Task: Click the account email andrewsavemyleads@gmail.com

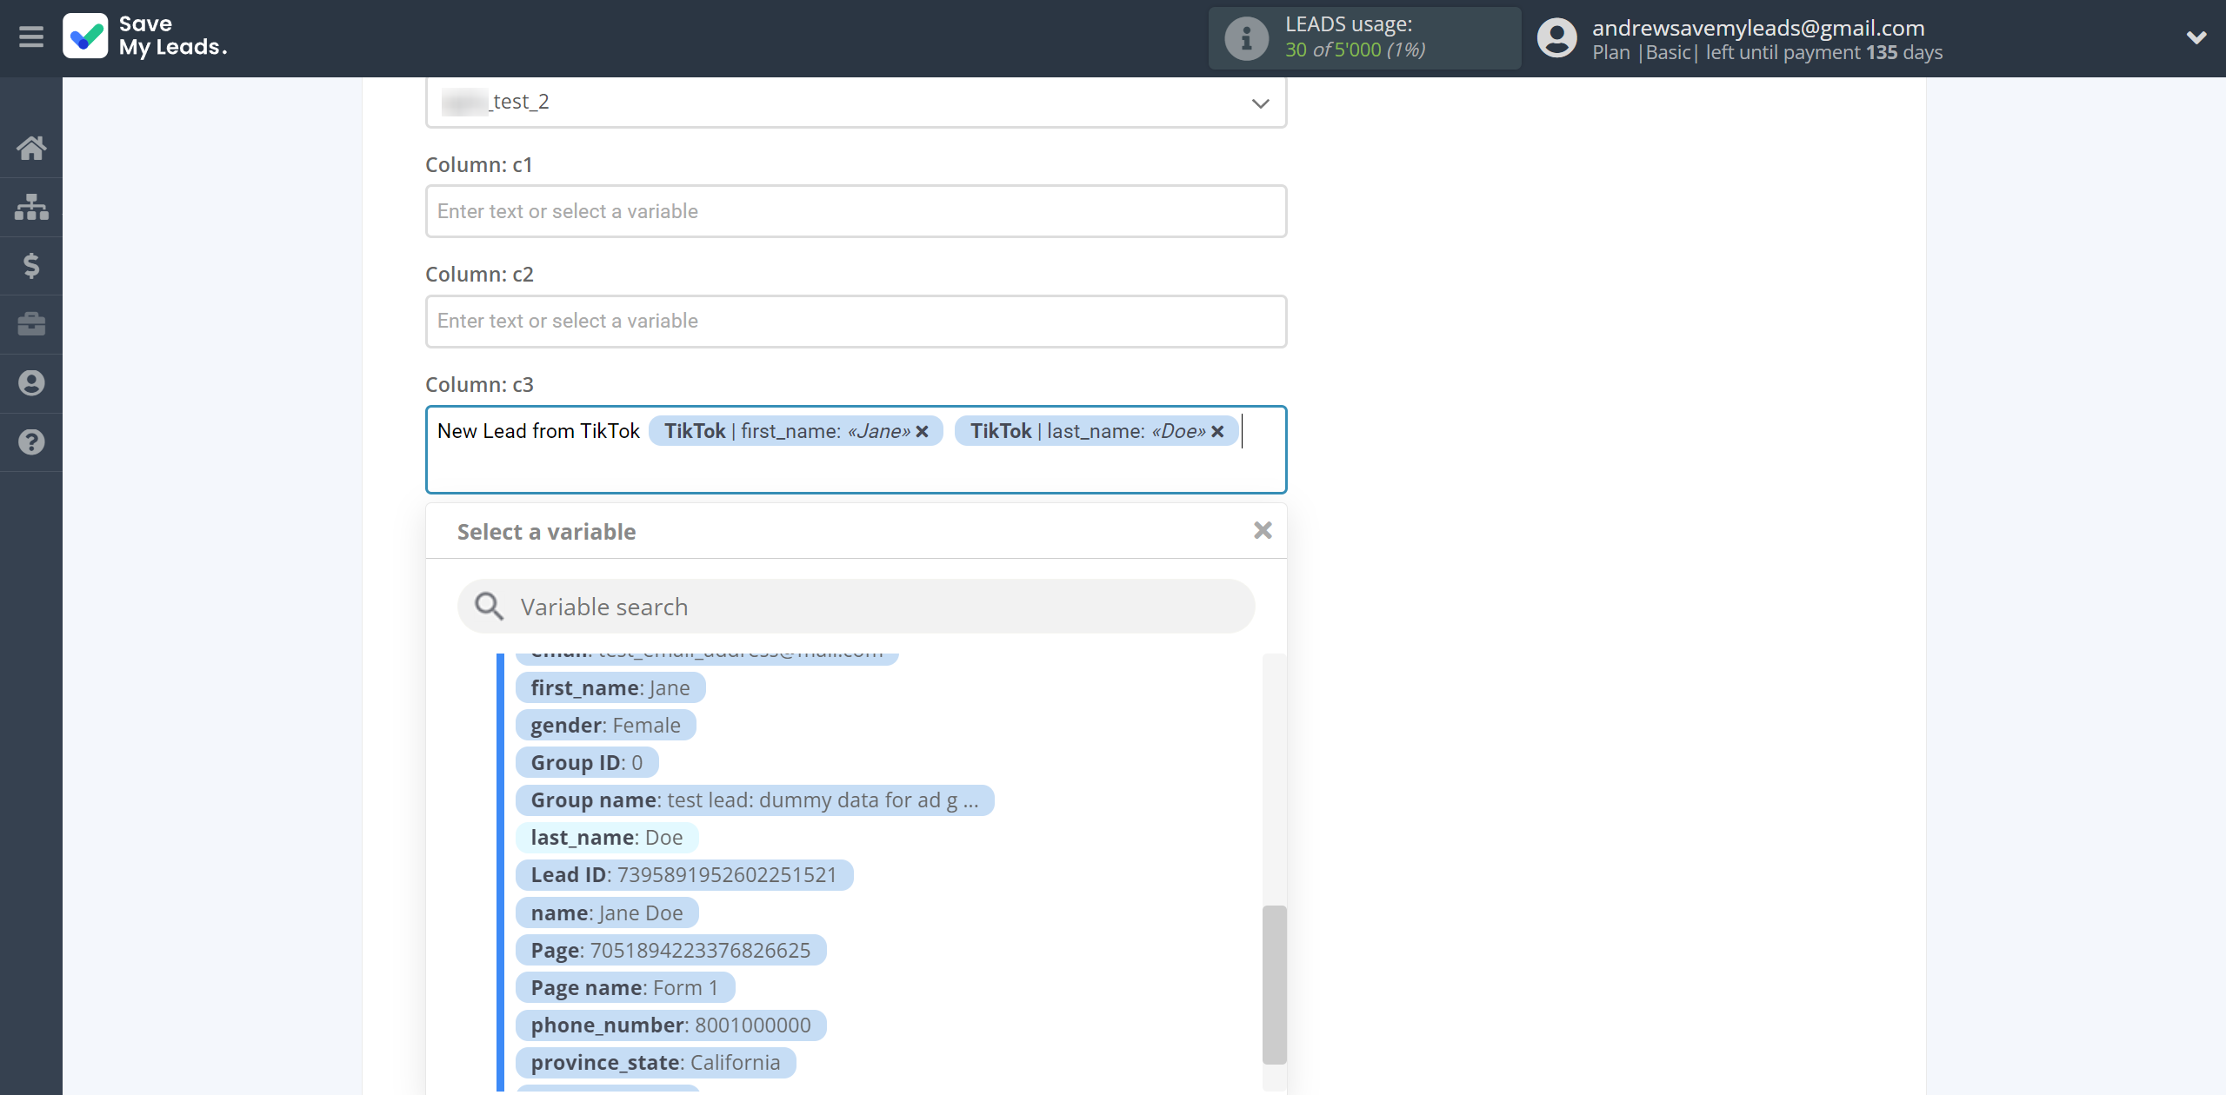Action: (1758, 28)
